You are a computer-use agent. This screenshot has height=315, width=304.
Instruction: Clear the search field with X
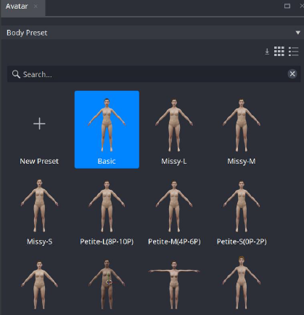(292, 73)
